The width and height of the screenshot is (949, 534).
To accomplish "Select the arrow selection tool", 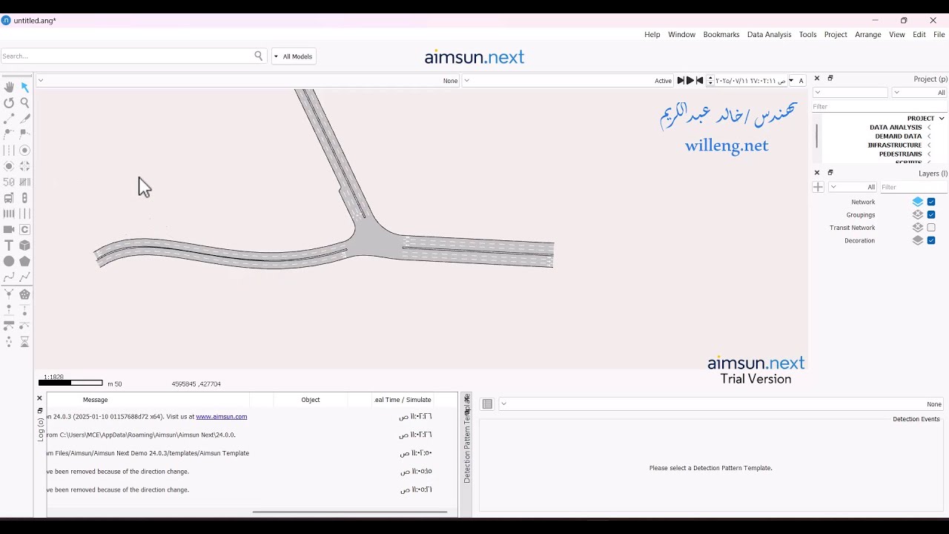I will (x=24, y=87).
